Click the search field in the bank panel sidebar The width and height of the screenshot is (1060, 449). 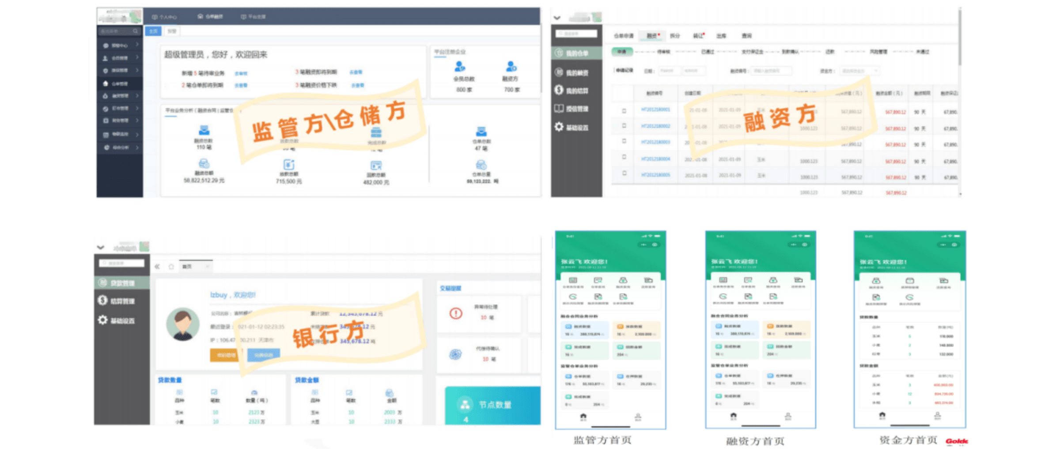tap(122, 263)
